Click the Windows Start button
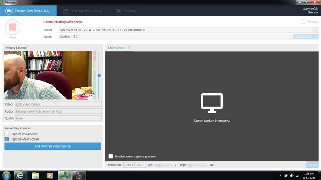Image resolution: width=321 pixels, height=180 pixels. coord(6,175)
